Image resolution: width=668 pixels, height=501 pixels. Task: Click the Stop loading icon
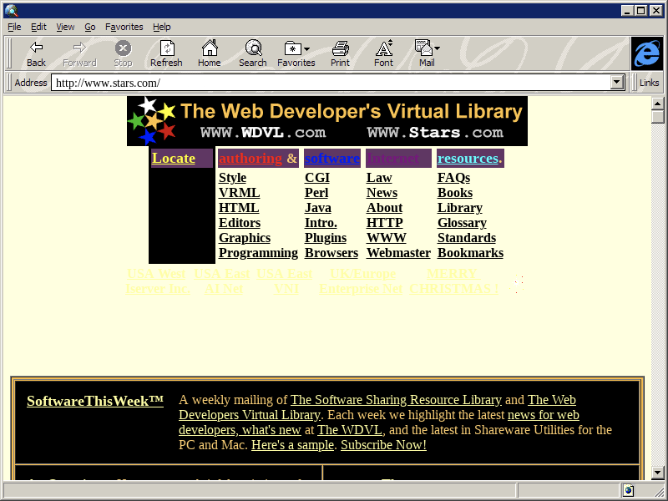[x=123, y=48]
